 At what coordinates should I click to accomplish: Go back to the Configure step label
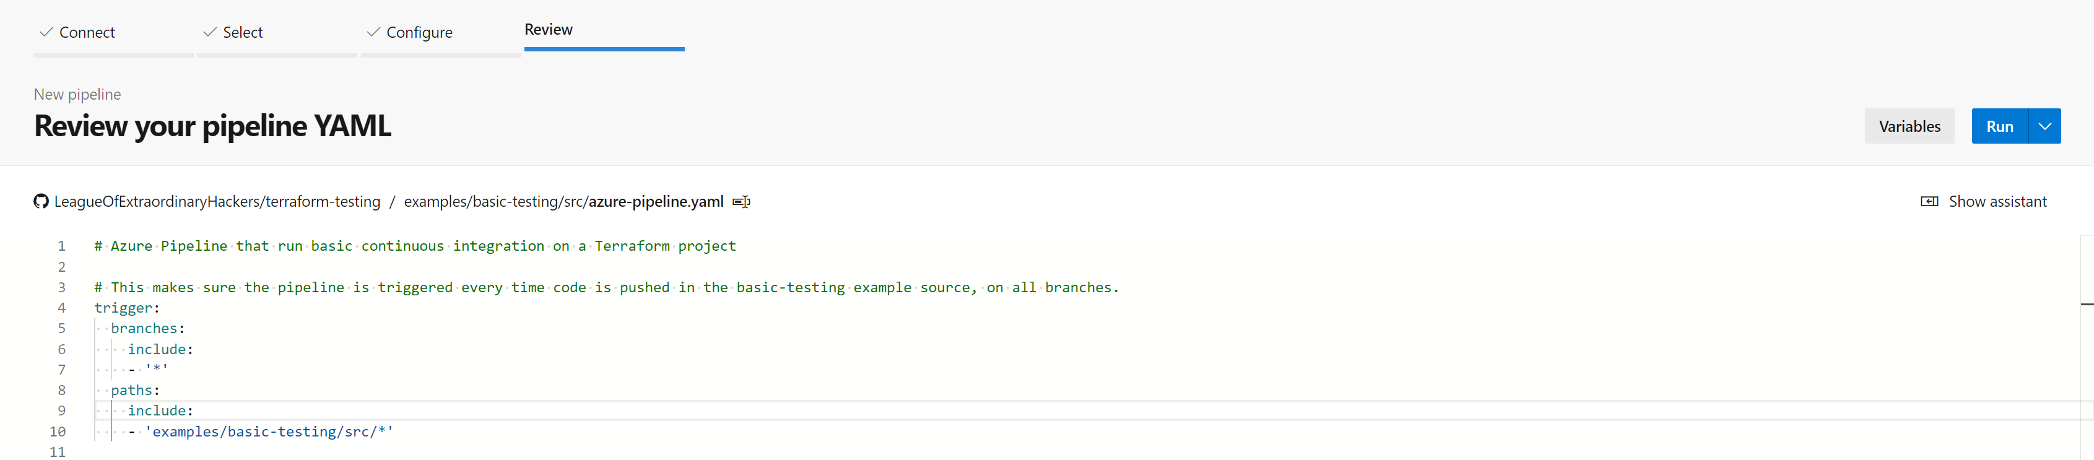[x=419, y=33]
